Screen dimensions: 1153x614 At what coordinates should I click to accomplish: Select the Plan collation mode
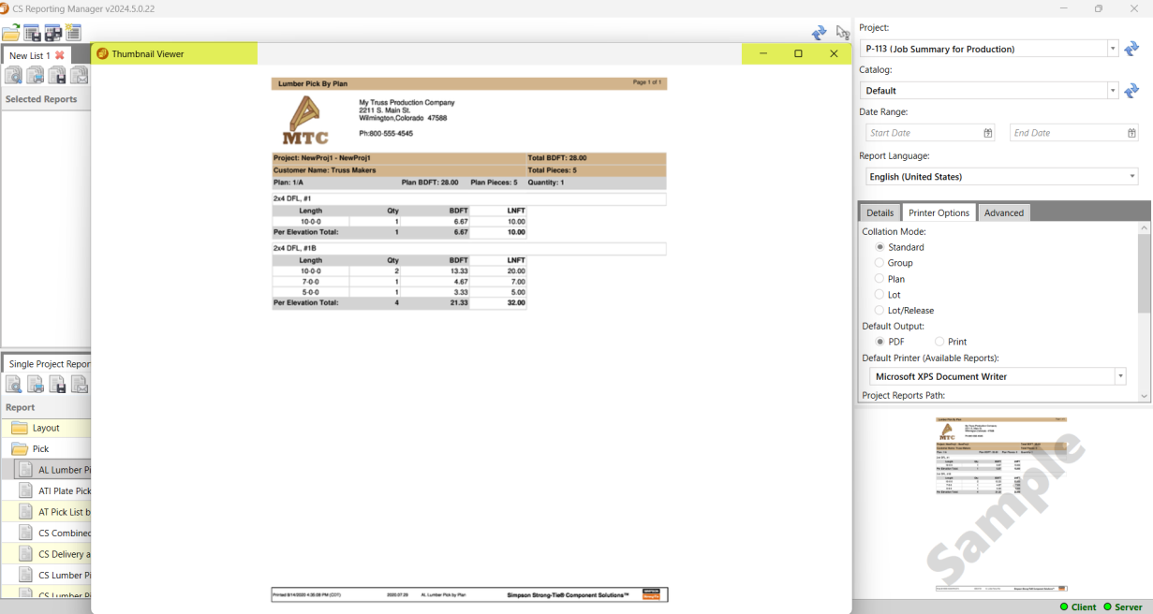point(880,279)
